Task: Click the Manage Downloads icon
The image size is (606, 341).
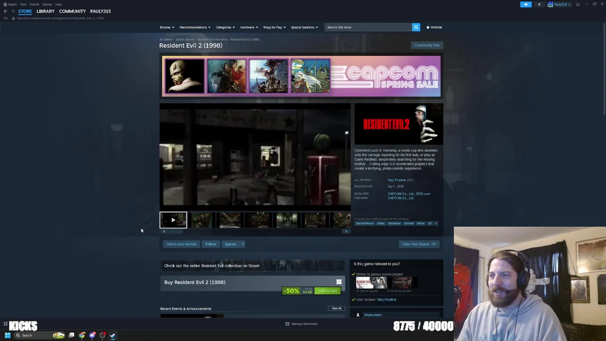Action: 287,324
